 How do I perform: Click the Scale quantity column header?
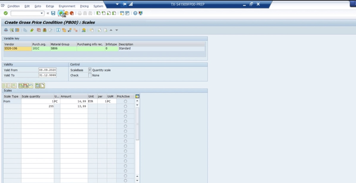38,96
